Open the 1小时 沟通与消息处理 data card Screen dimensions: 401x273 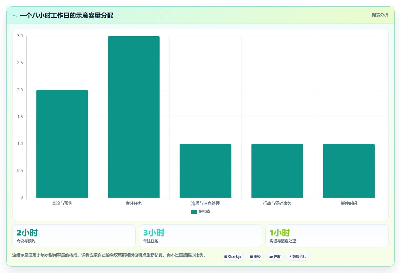point(327,236)
